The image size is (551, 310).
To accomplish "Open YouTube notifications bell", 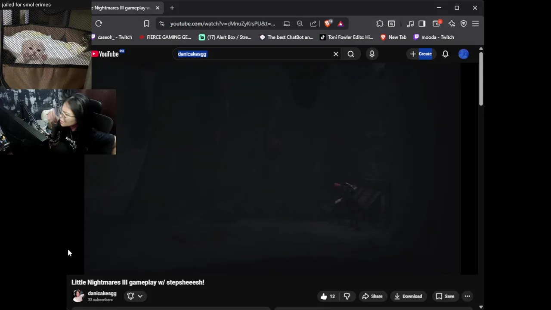I will [446, 54].
